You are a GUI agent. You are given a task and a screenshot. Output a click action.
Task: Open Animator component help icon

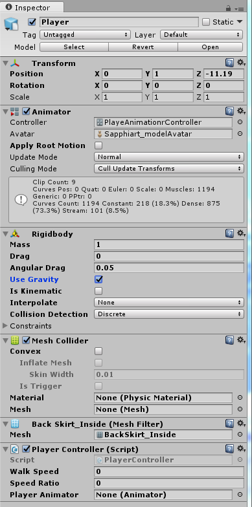pyautogui.click(x=229, y=111)
